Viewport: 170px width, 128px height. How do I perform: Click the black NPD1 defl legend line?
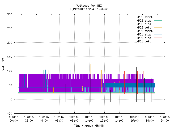158,41
